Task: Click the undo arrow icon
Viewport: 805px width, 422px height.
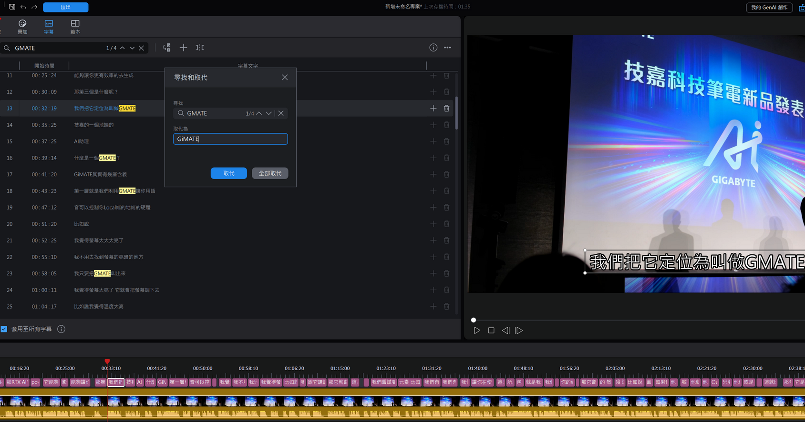Action: [23, 7]
